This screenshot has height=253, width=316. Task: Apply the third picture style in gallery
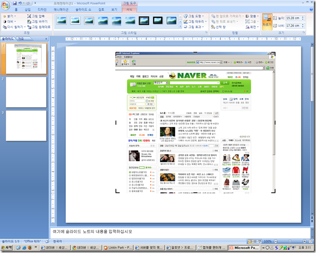[x=89, y=20]
